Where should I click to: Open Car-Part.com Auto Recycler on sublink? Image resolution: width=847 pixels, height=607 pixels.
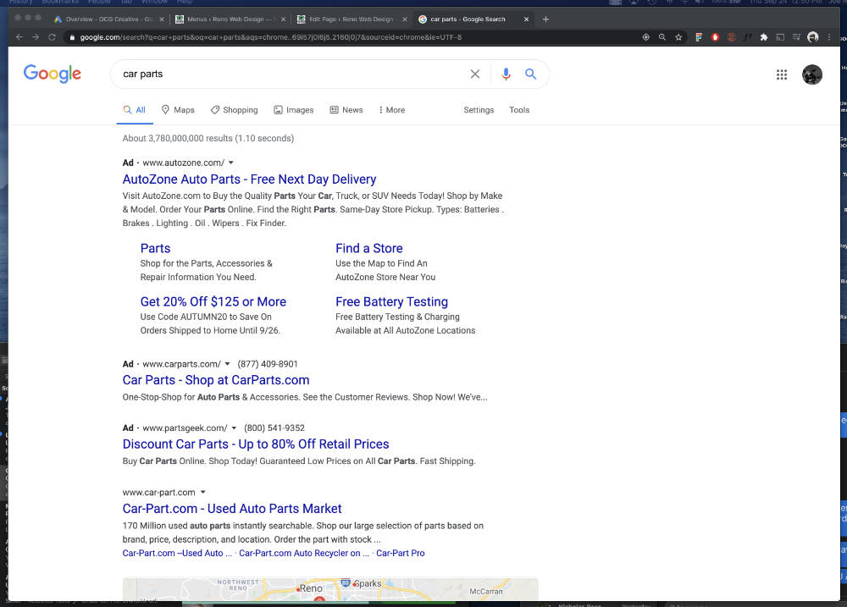point(303,553)
